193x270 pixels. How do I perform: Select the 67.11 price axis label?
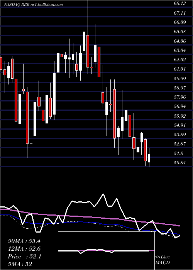click(180, 13)
